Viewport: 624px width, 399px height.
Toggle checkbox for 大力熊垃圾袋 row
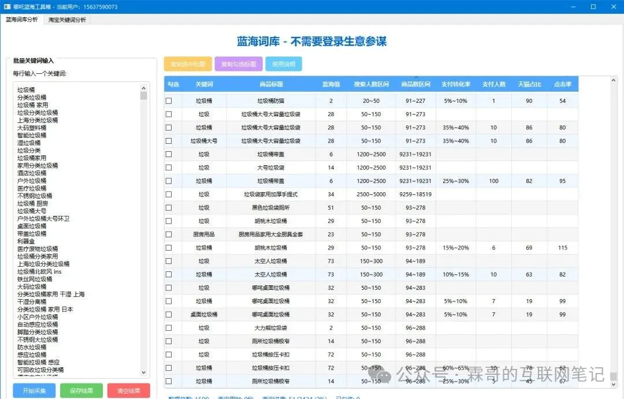tap(169, 328)
